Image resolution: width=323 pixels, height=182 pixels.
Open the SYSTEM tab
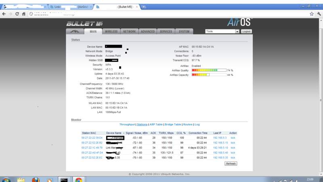coord(184,32)
